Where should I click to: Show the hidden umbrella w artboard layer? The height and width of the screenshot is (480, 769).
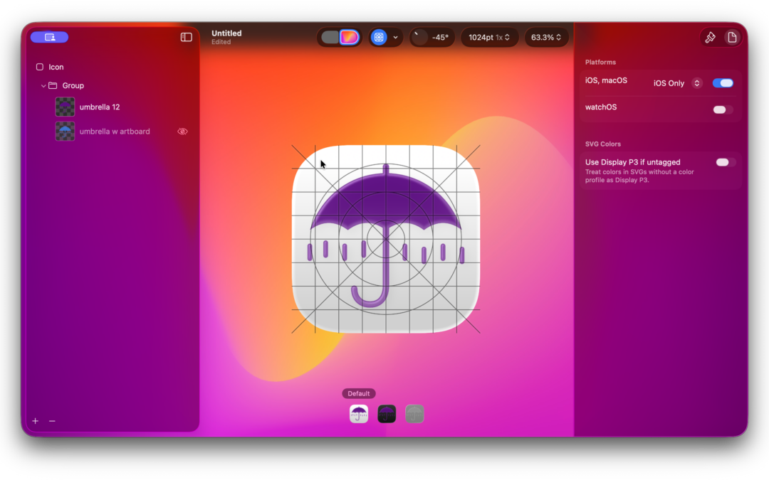(x=182, y=132)
